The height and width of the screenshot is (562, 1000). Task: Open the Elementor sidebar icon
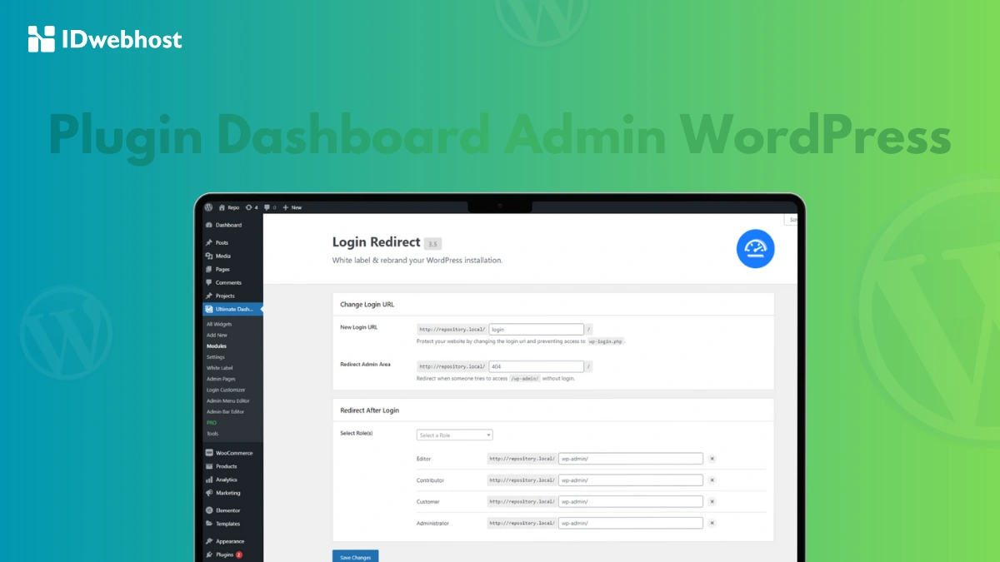tap(209, 510)
